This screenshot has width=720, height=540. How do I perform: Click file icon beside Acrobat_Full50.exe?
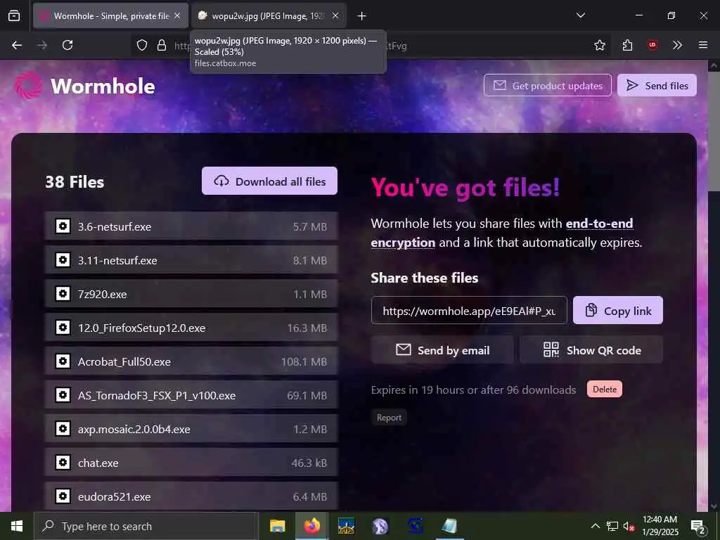coord(63,361)
